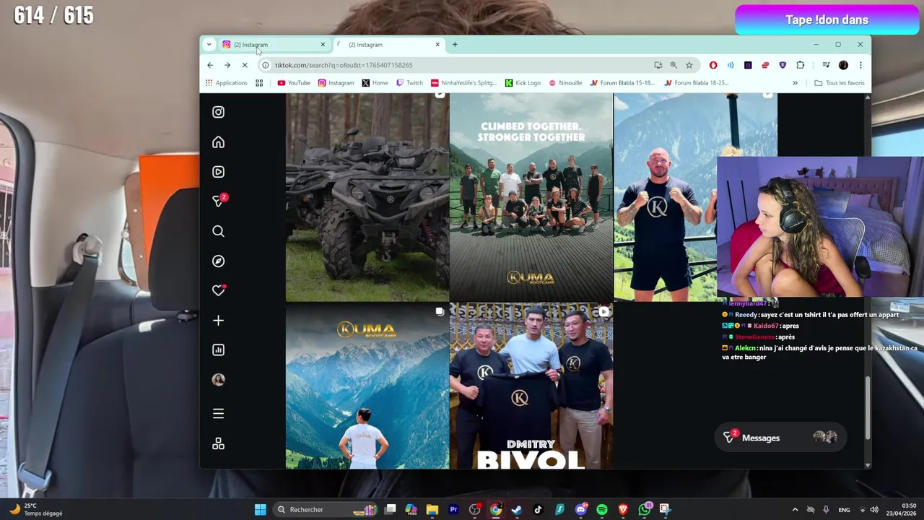
Task: Open direct messages icon with badge
Action: 219,201
